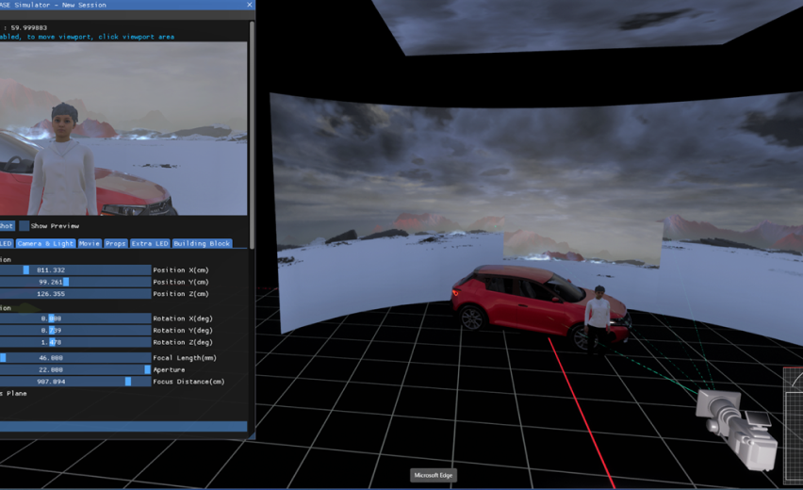Select the standing person in the 3D scene
Image resolution: width=803 pixels, height=490 pixels.
pyautogui.click(x=598, y=318)
